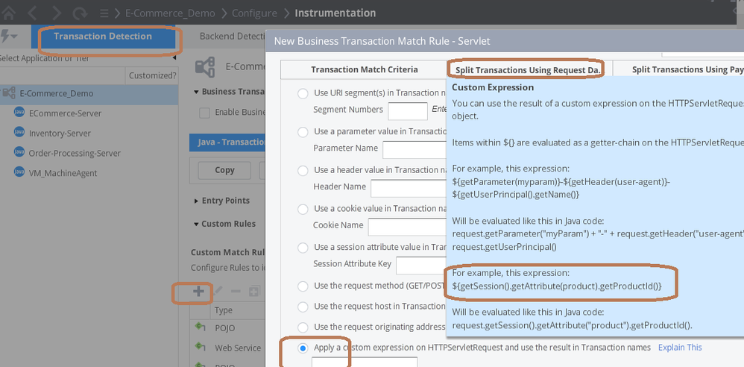Add a custom match rule with plus icon
Screen dimensions: 744x367
(198, 292)
